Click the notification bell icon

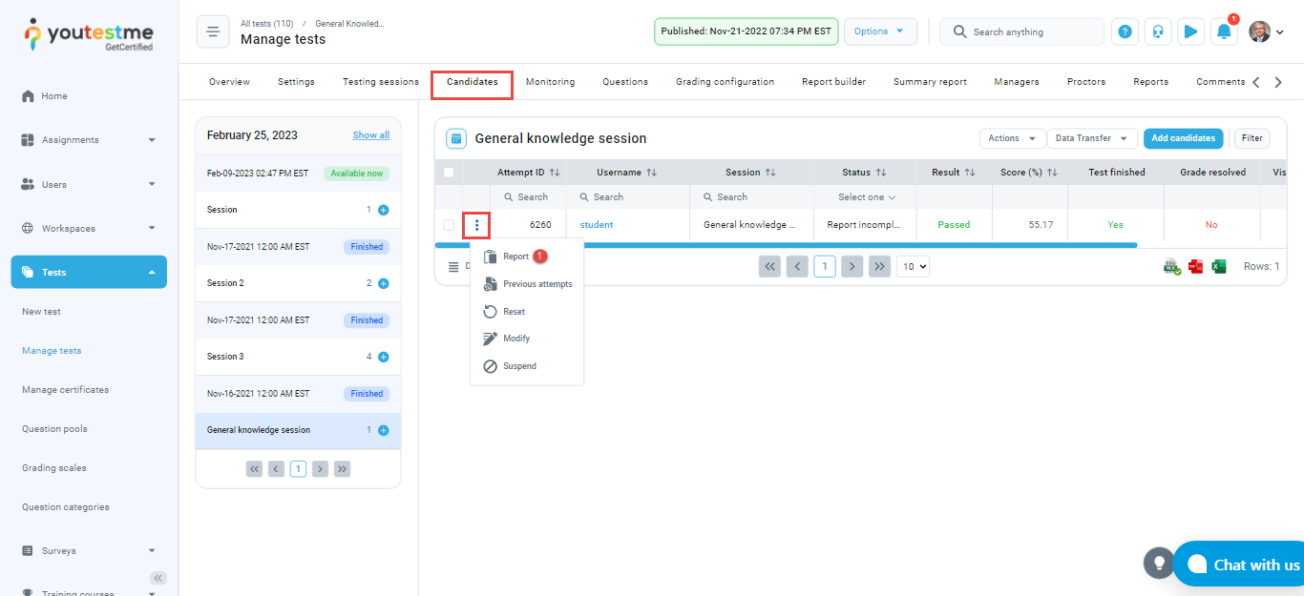pos(1223,31)
